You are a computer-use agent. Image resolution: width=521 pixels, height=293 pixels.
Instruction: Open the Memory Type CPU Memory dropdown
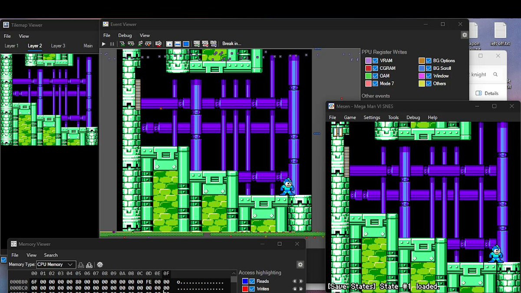click(x=56, y=264)
